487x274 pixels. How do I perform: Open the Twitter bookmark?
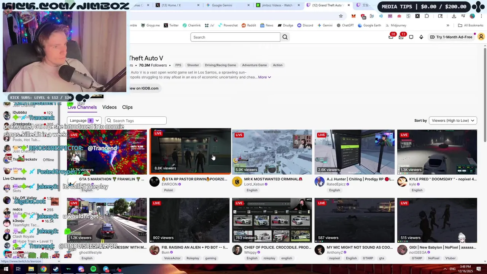171,25
